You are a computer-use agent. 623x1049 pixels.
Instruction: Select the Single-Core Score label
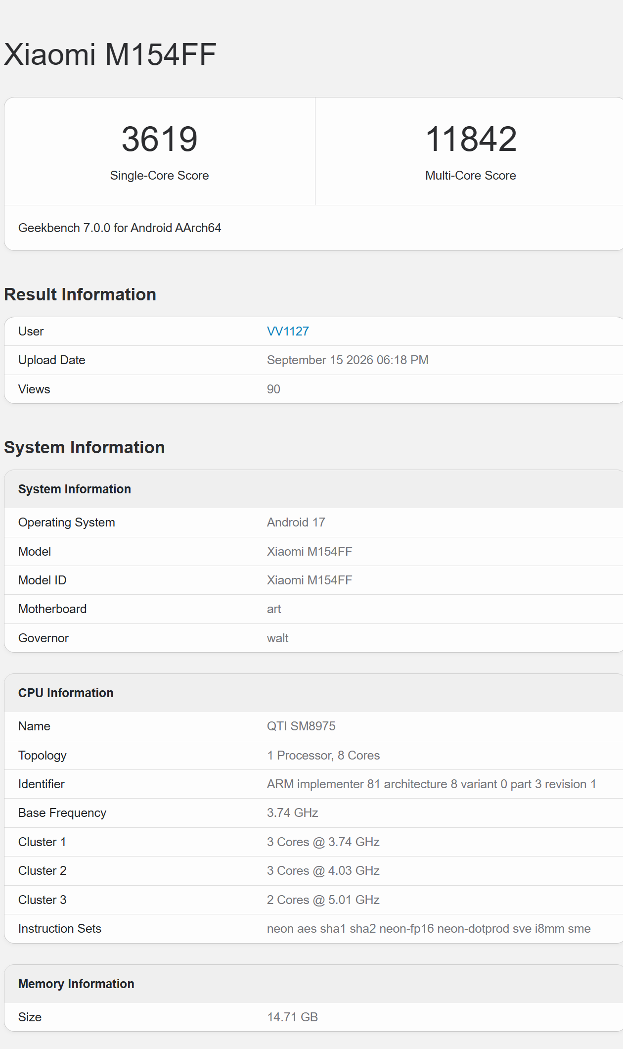(x=159, y=176)
